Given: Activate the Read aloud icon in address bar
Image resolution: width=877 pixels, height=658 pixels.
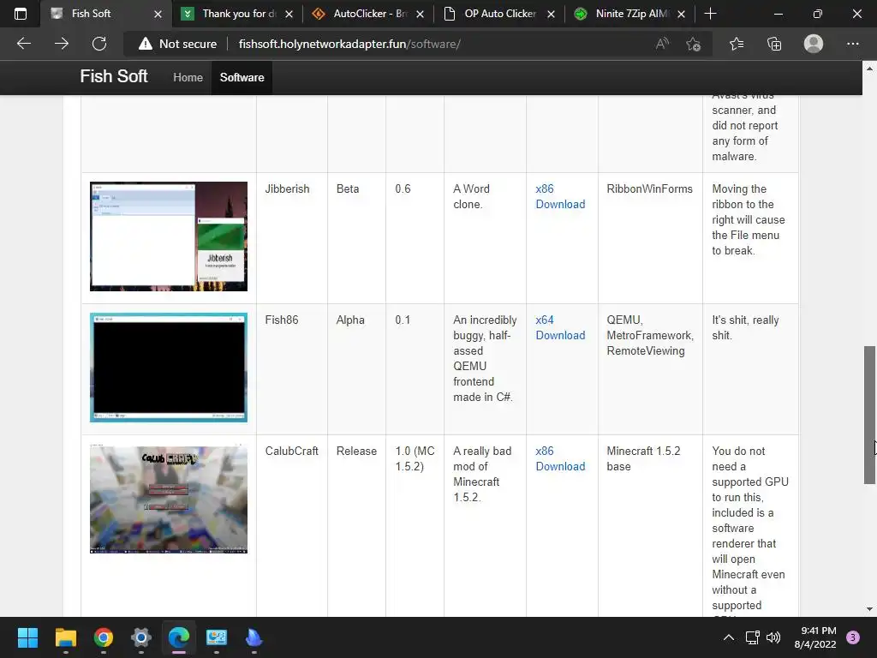Looking at the screenshot, I should coord(662,44).
